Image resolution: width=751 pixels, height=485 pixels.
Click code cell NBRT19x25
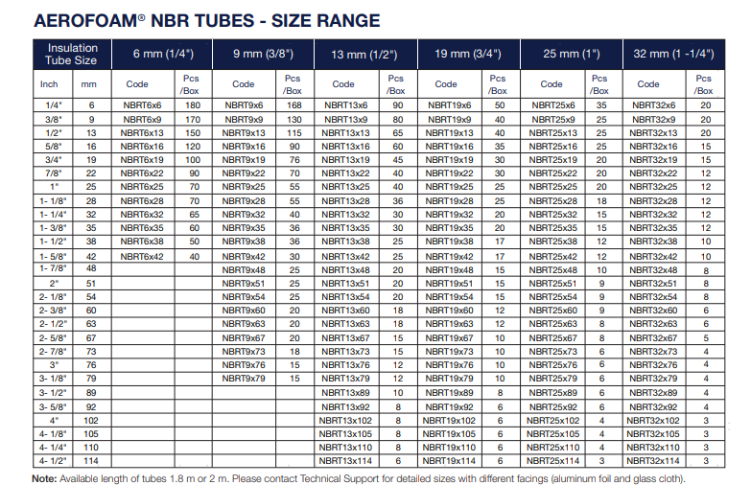pos(449,187)
